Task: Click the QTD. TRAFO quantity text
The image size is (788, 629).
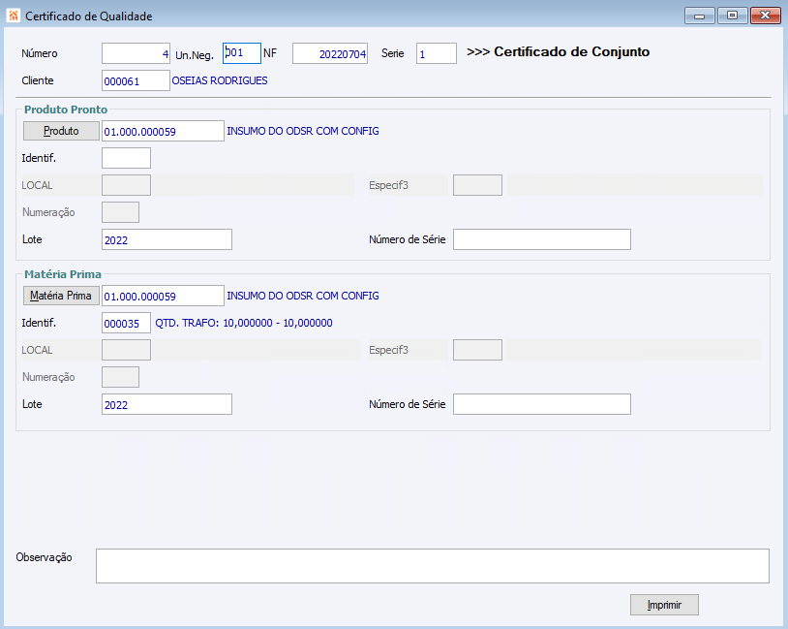Action: click(x=244, y=323)
